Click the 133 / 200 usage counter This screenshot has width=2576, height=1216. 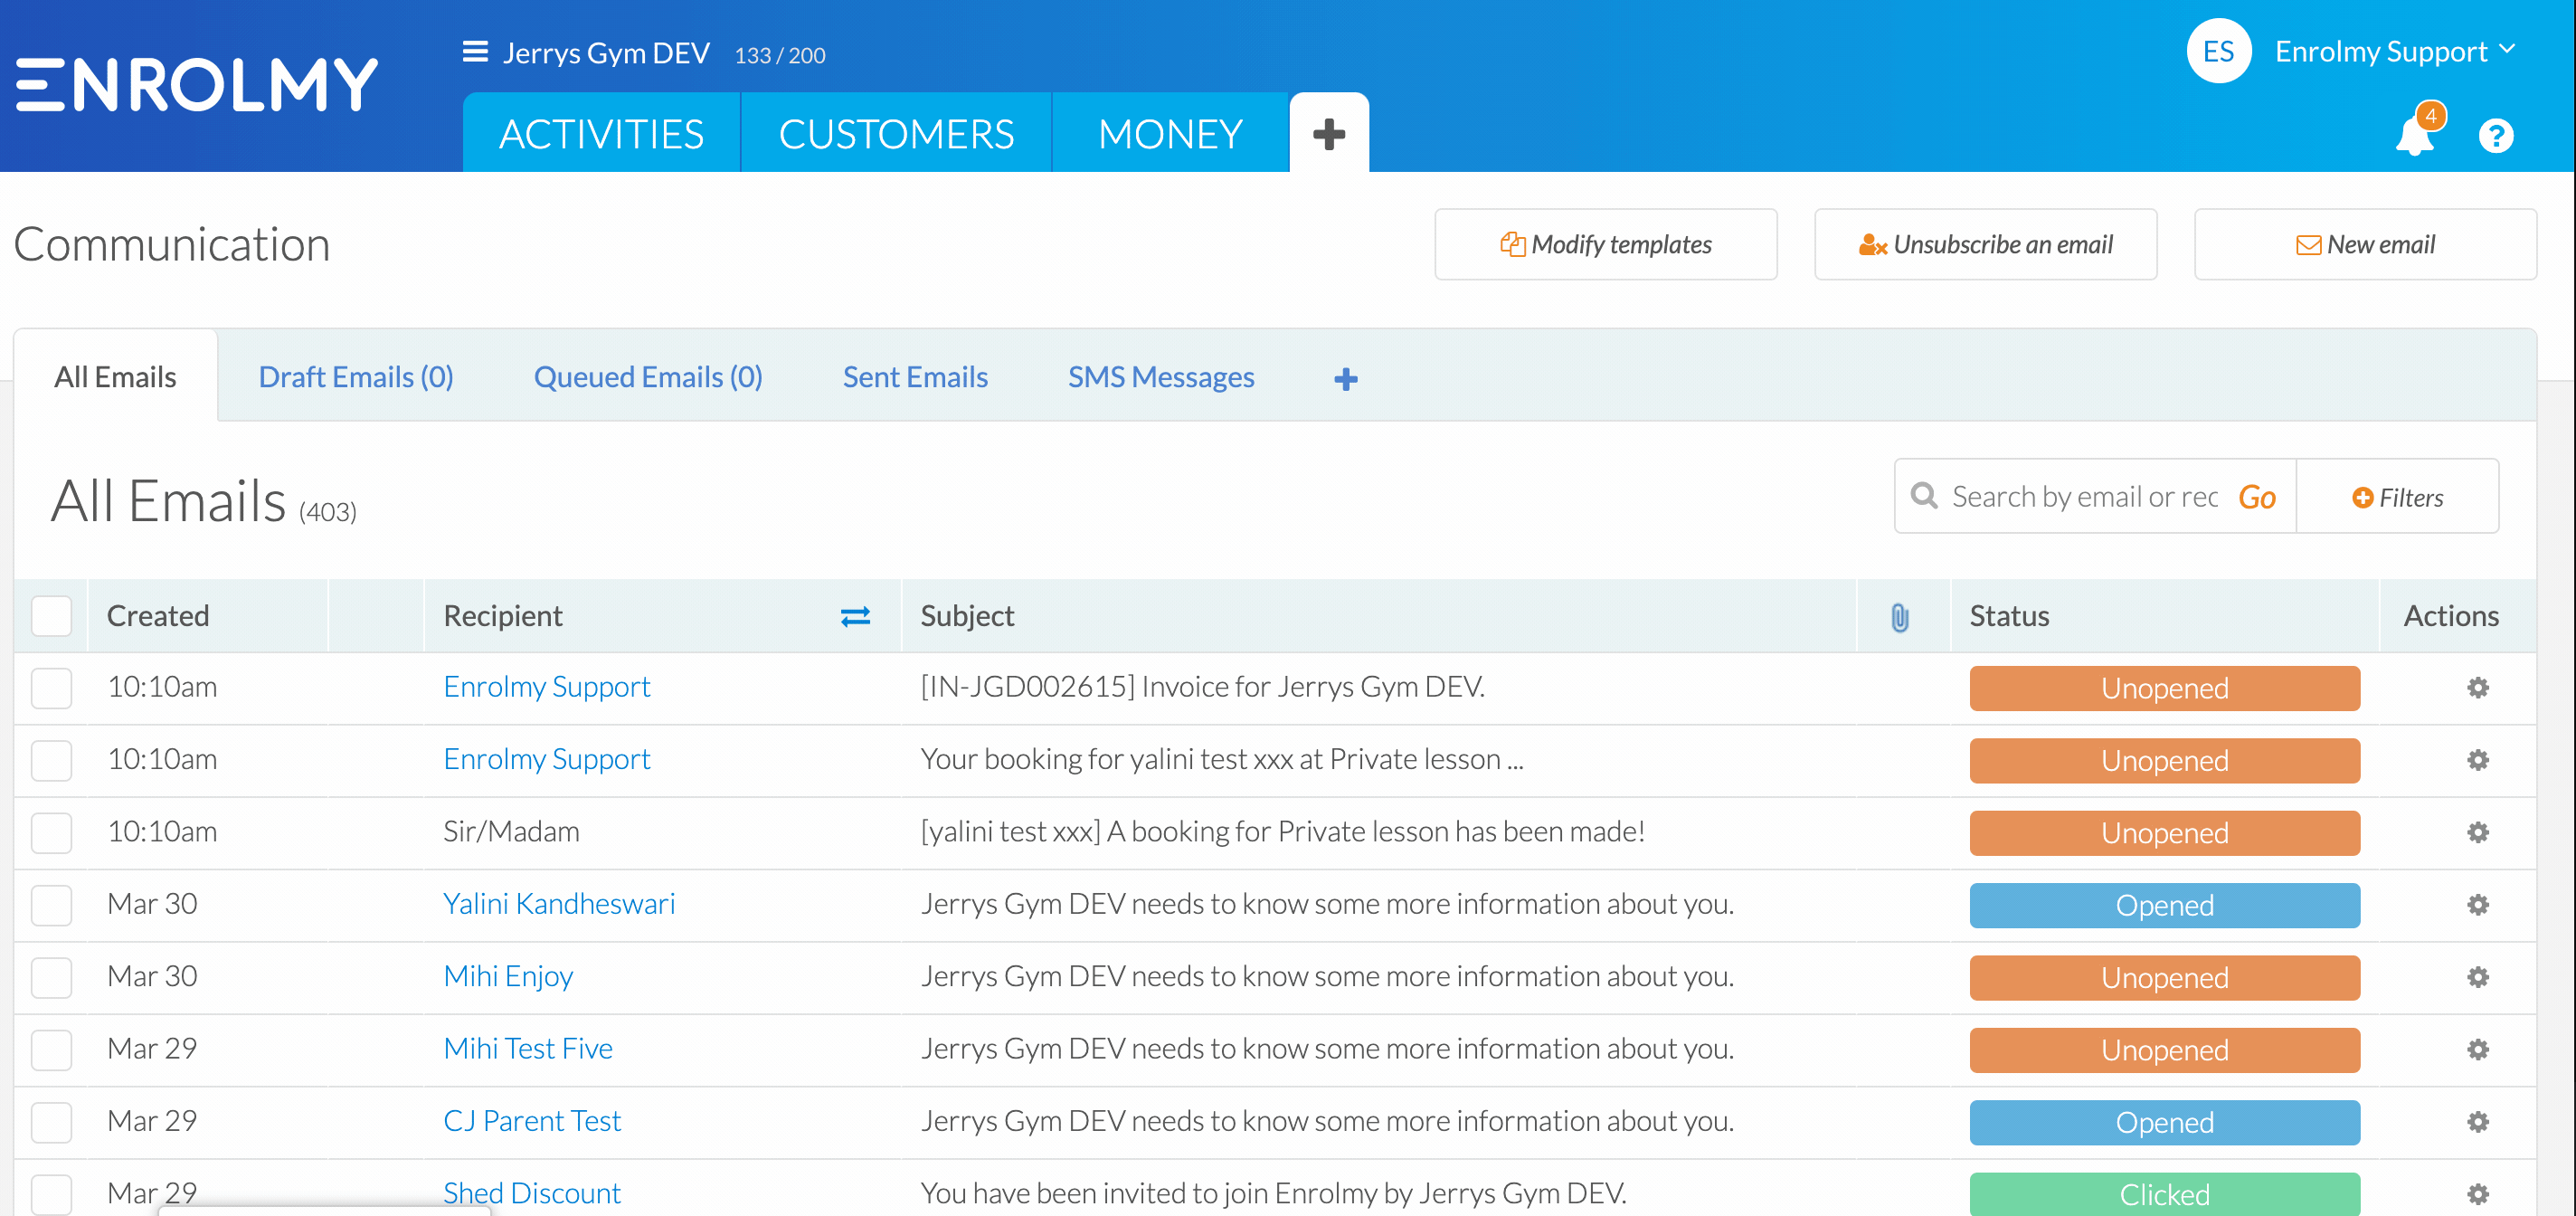coord(780,55)
